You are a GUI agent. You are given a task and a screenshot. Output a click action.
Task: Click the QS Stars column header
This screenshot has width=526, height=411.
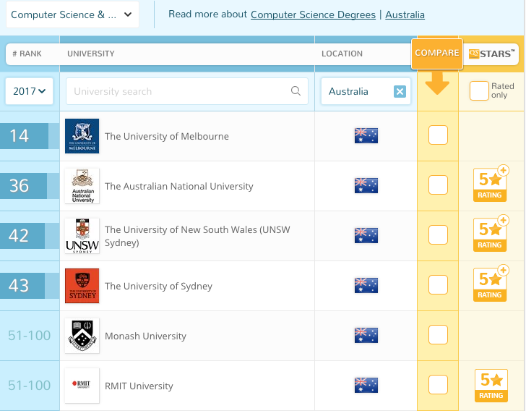tap(492, 53)
